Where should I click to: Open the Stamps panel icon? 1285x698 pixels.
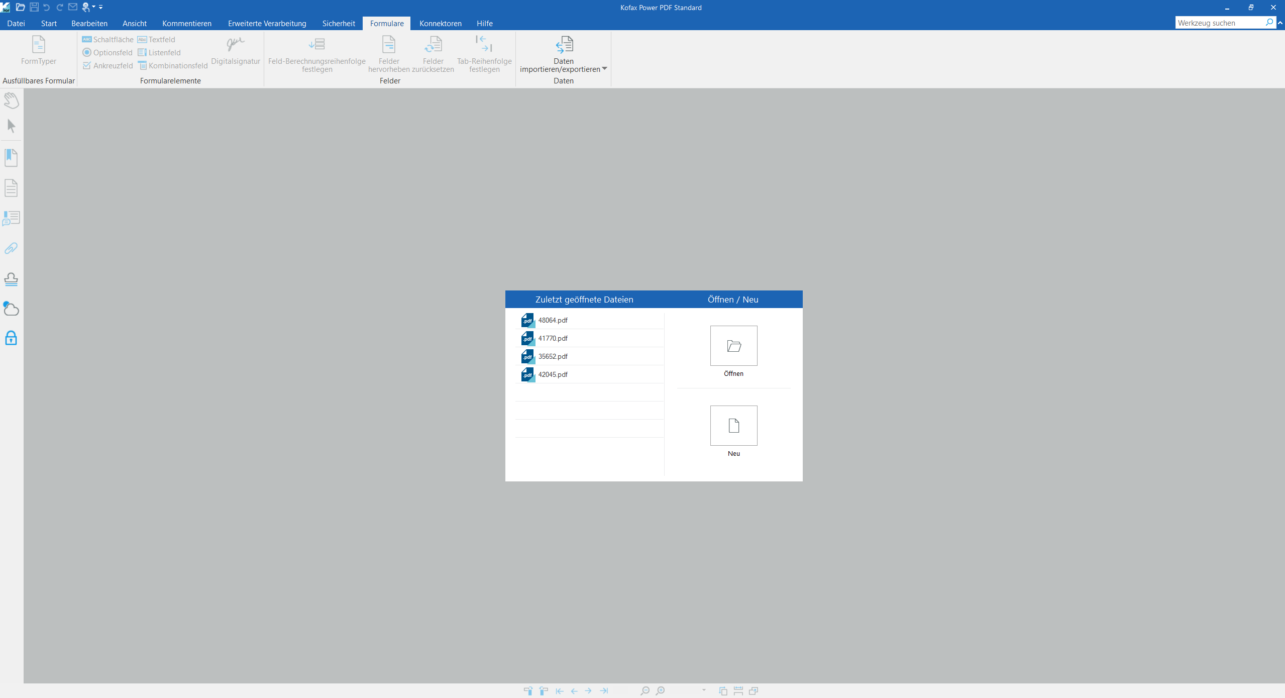11,279
